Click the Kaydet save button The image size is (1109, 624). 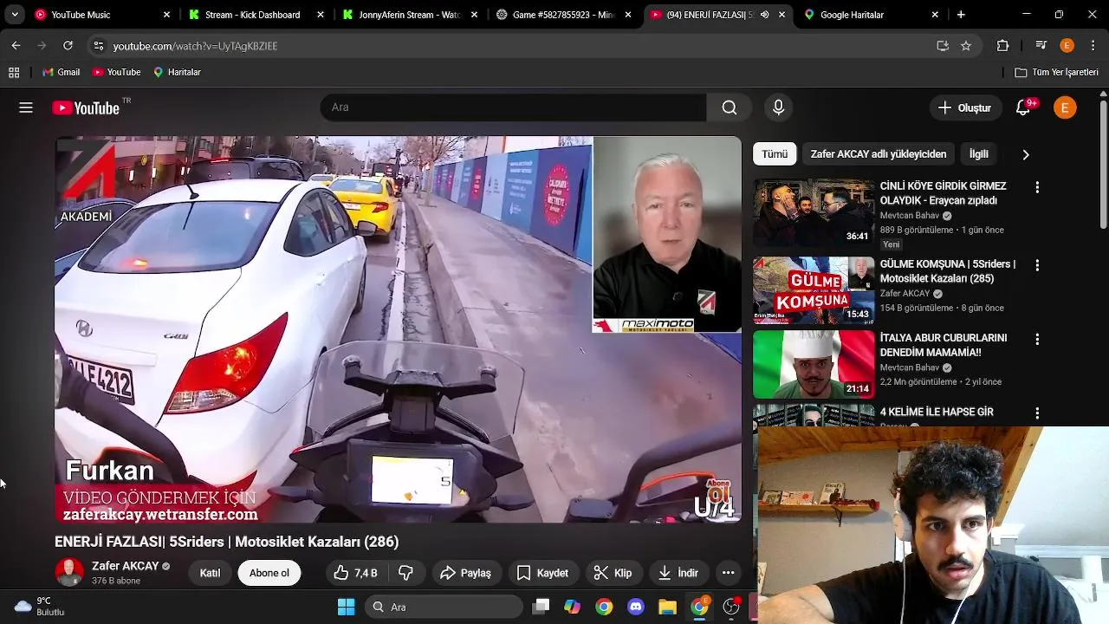pyautogui.click(x=542, y=573)
